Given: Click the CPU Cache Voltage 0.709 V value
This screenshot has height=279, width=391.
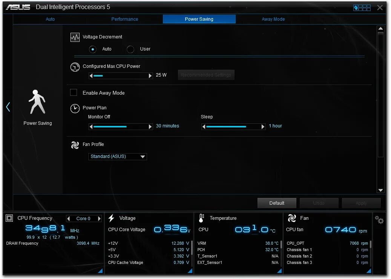Looking at the screenshot, I should (181, 263).
